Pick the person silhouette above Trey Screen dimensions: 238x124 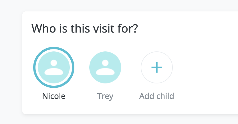[x=105, y=67]
